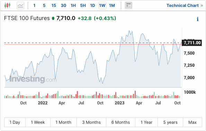Select the area chart type icon
Screen dimensions: 206x131
pyautogui.click(x=20, y=6)
